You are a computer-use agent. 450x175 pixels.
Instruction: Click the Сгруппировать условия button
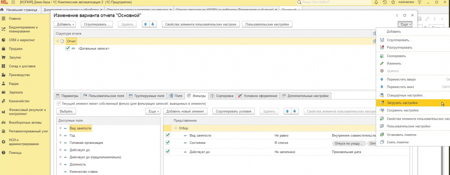click(234, 111)
